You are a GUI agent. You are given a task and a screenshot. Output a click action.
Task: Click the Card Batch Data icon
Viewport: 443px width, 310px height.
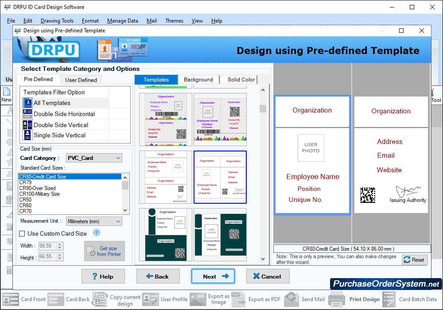tap(389, 299)
